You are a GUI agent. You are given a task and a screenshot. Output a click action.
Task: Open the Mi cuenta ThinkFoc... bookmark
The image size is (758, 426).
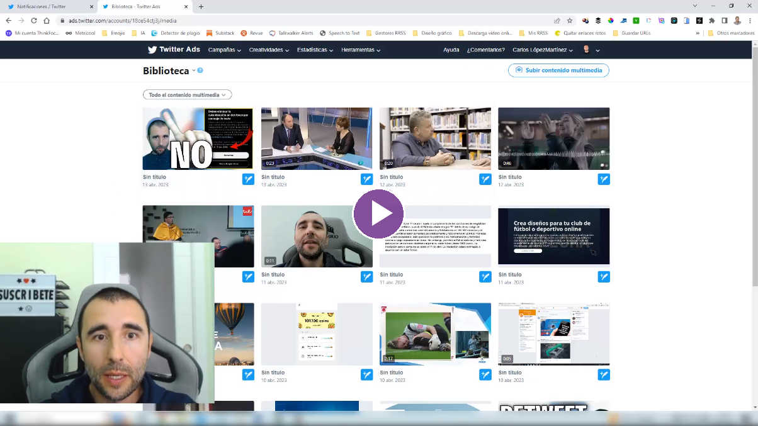(32, 33)
